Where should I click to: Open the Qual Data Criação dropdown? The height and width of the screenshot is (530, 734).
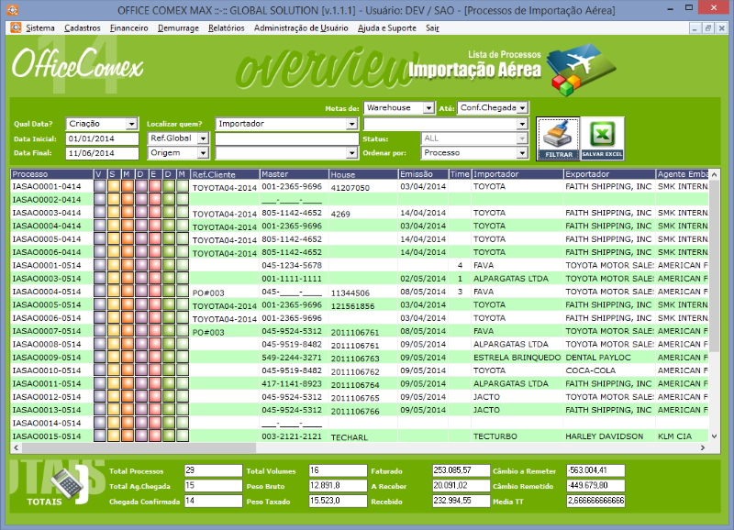coord(132,124)
